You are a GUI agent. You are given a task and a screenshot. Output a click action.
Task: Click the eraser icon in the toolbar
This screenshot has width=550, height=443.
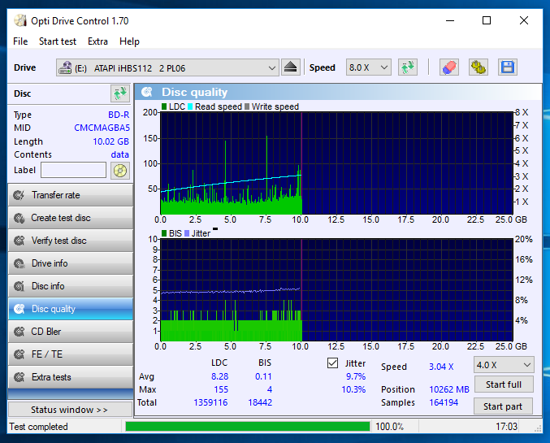[x=449, y=67]
